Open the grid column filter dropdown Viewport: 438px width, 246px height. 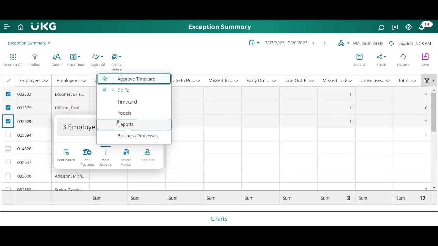[429, 81]
